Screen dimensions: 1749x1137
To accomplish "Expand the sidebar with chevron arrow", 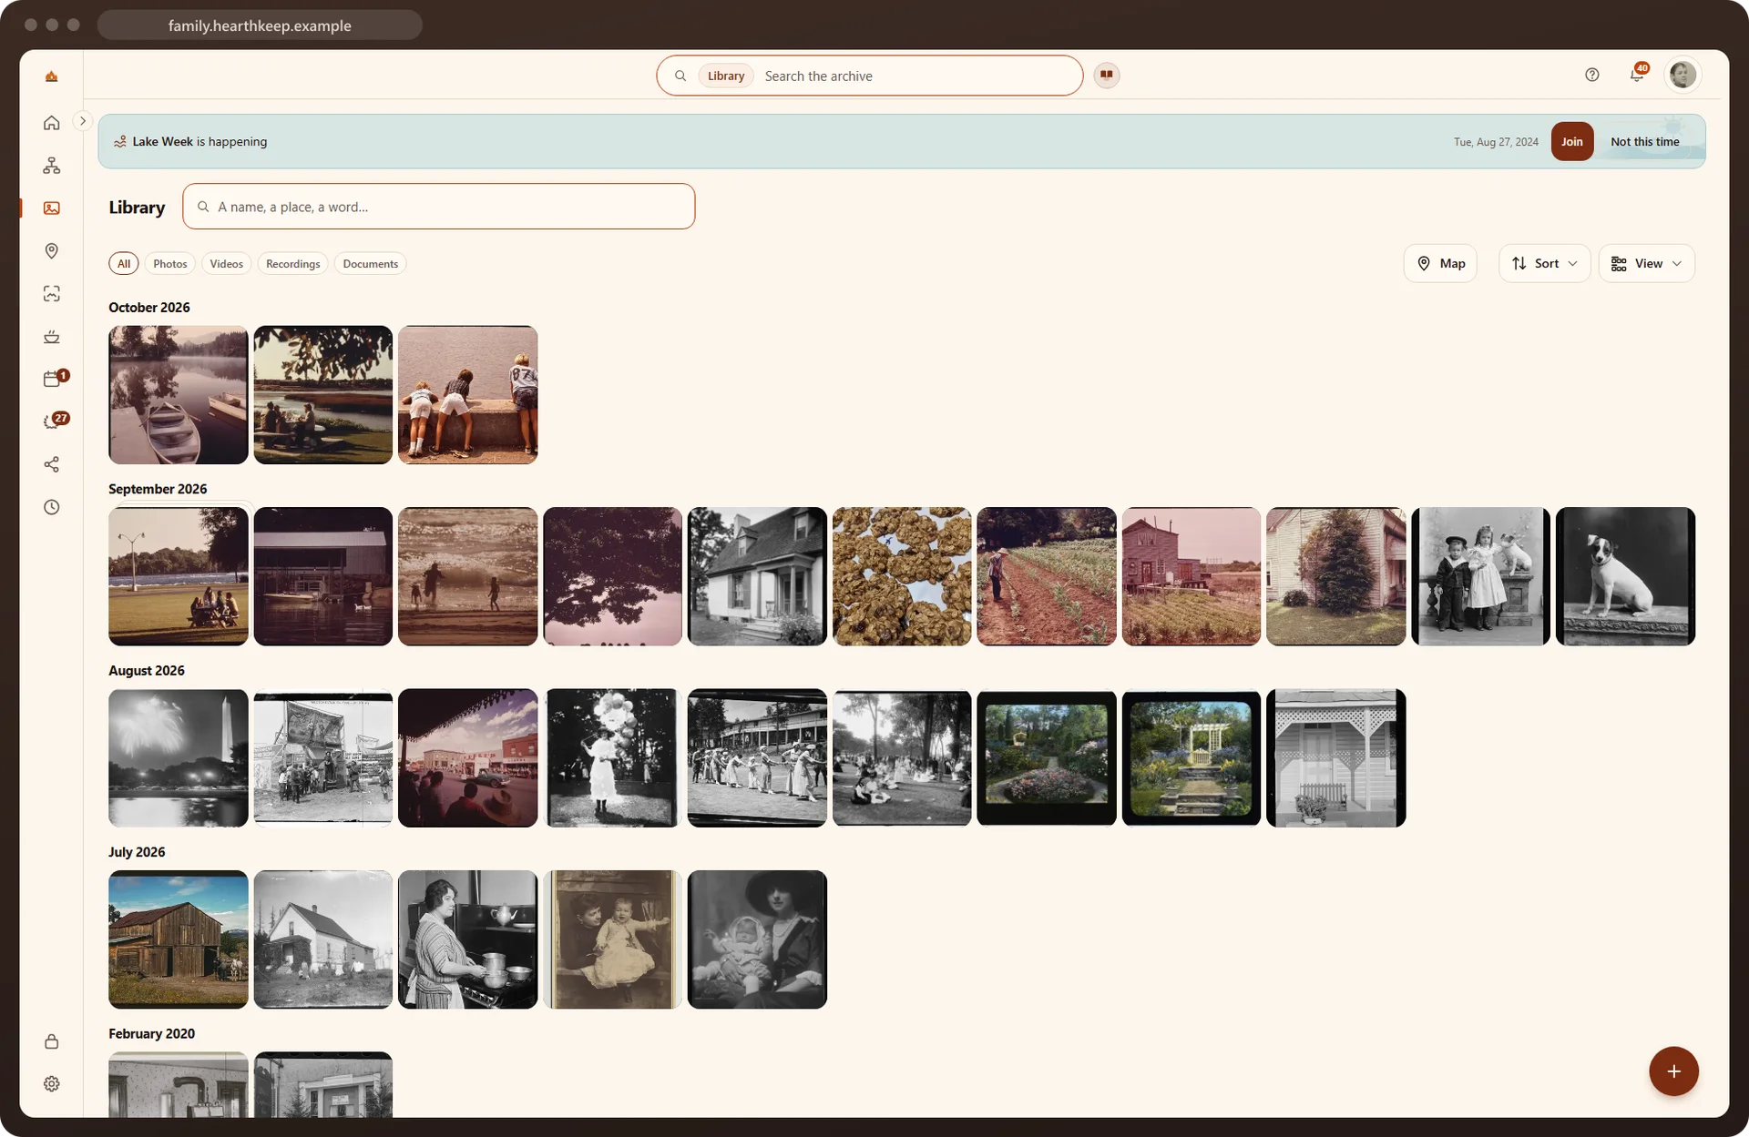I will [x=83, y=120].
